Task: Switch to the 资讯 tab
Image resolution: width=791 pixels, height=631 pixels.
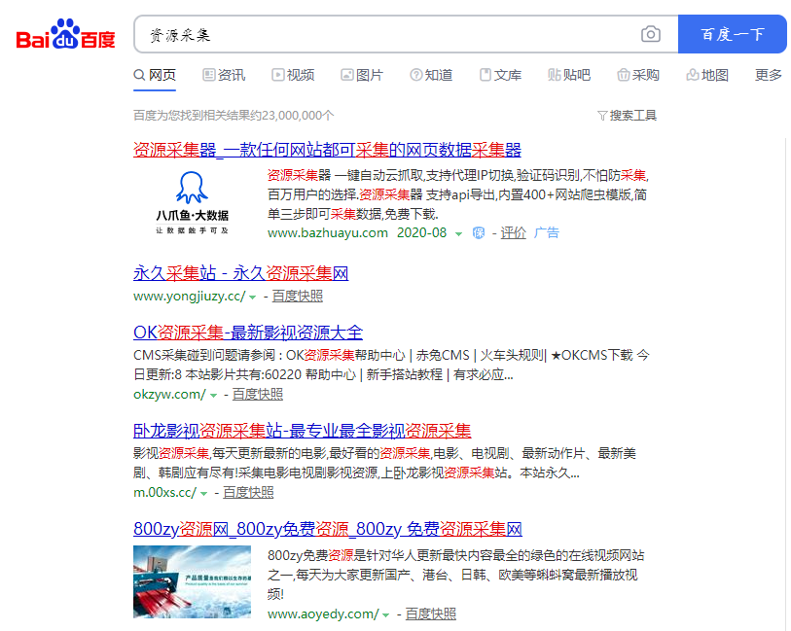Action: point(224,75)
